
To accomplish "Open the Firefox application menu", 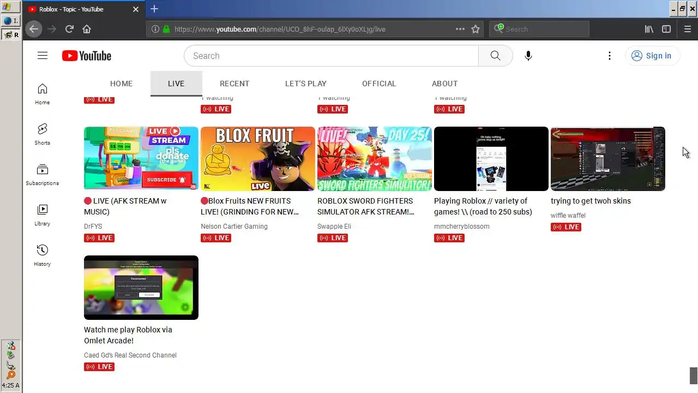I will click(x=688, y=29).
